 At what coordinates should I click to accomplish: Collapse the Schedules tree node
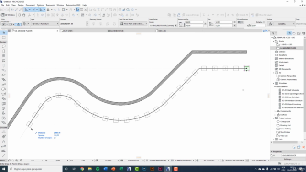pyautogui.click(x=273, y=83)
